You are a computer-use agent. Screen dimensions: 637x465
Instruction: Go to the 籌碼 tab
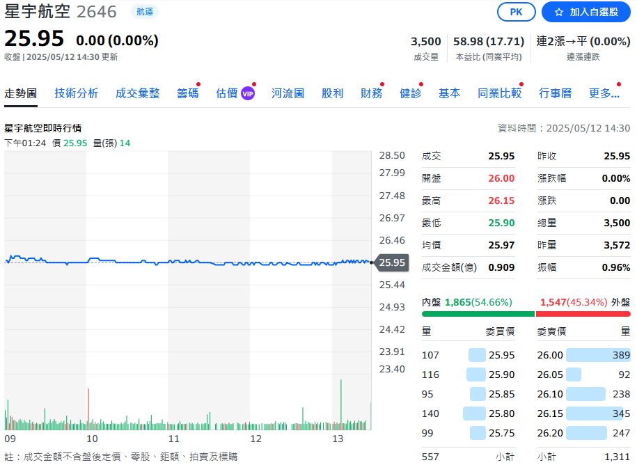[188, 93]
